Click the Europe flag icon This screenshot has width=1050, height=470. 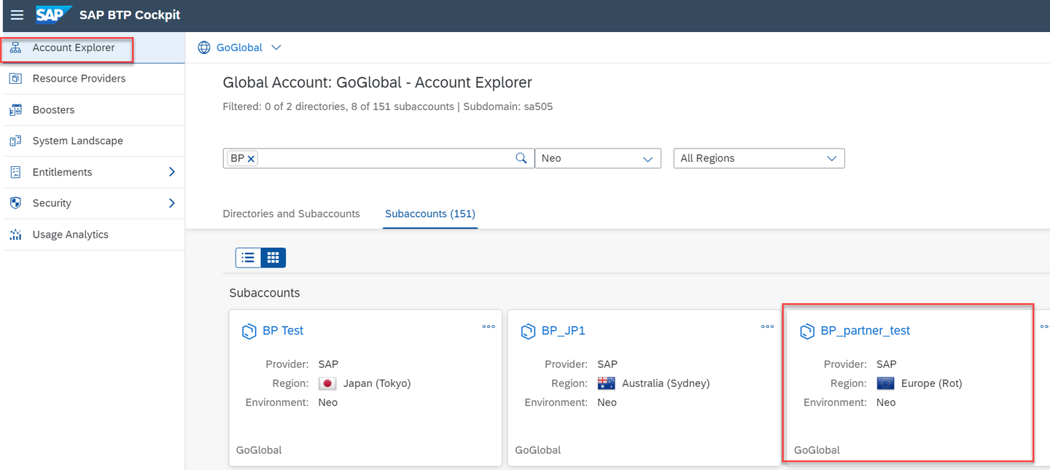[886, 383]
